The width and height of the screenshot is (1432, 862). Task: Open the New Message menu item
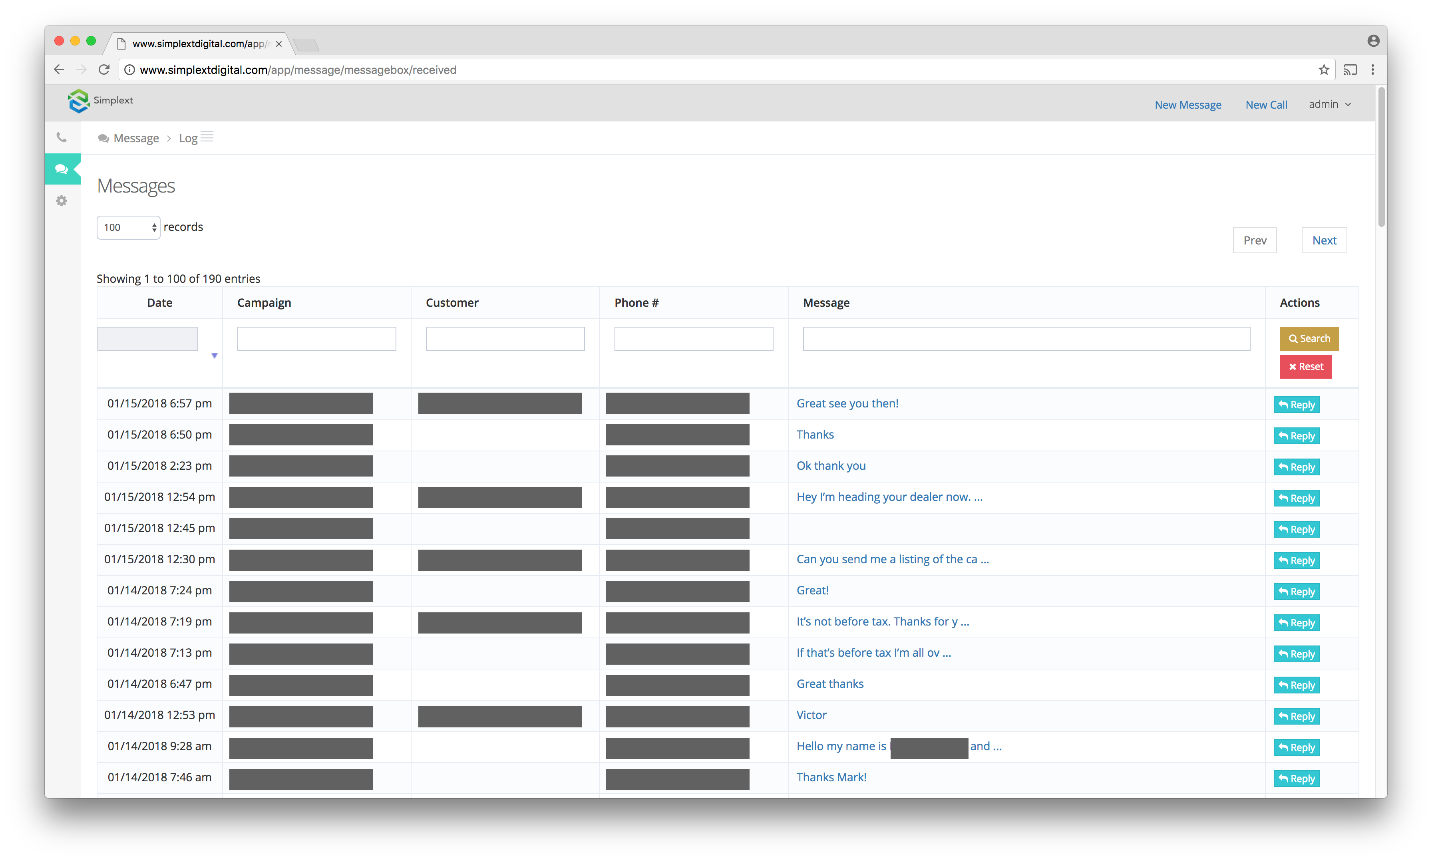click(1187, 105)
